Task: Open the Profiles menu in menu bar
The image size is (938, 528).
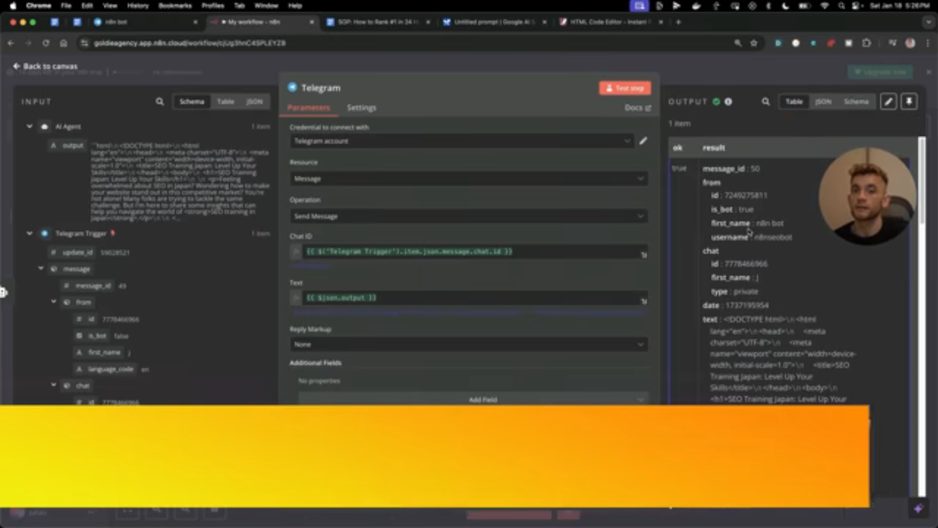Action: point(213,5)
